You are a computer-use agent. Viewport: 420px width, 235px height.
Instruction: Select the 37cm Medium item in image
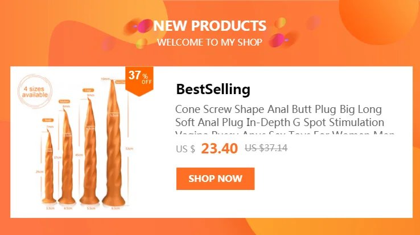click(67, 156)
